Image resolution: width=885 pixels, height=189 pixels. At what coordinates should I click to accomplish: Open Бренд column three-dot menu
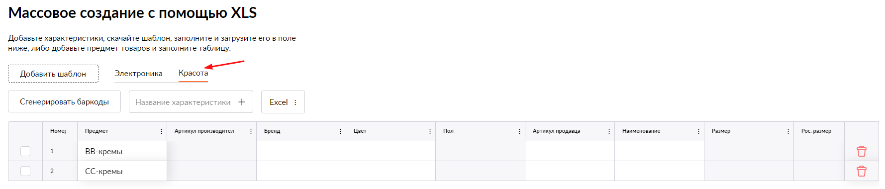(340, 131)
